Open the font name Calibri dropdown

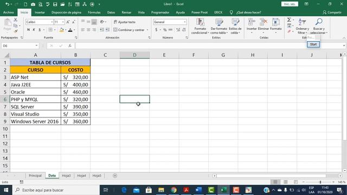(52, 22)
